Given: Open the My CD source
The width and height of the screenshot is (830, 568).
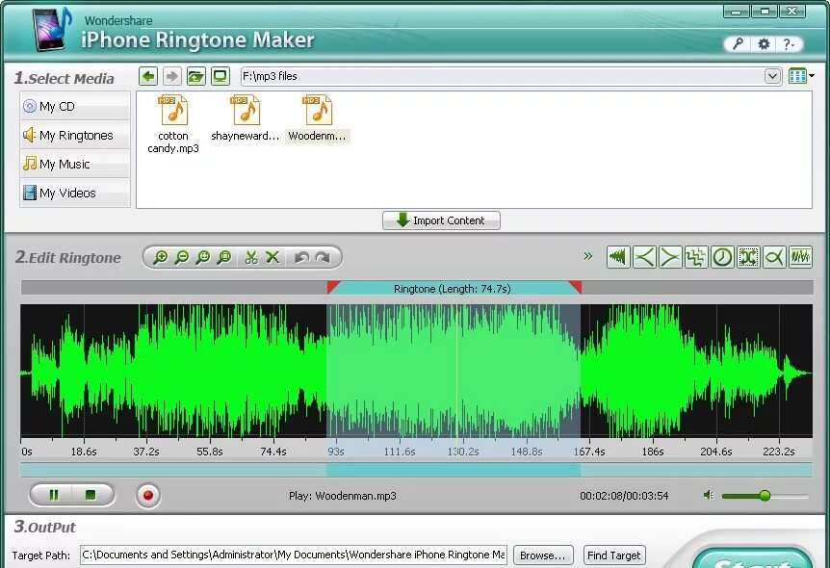Looking at the screenshot, I should pos(75,107).
